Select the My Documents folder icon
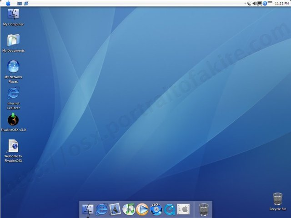Viewport: 291px width, 218px height. tap(13, 40)
